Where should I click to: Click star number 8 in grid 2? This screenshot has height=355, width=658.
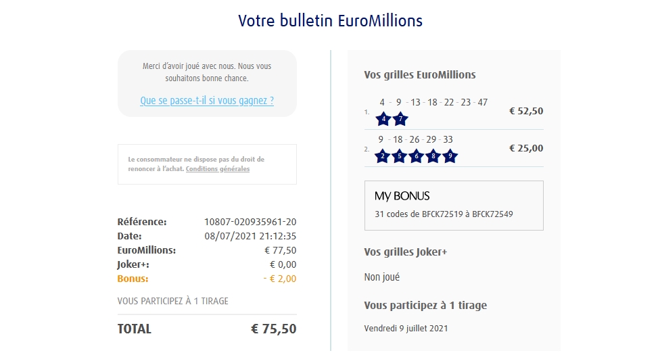(x=433, y=156)
